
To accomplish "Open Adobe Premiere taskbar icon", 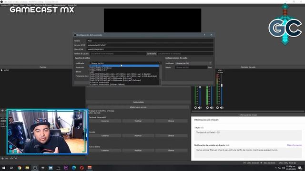I will tap(66, 168).
